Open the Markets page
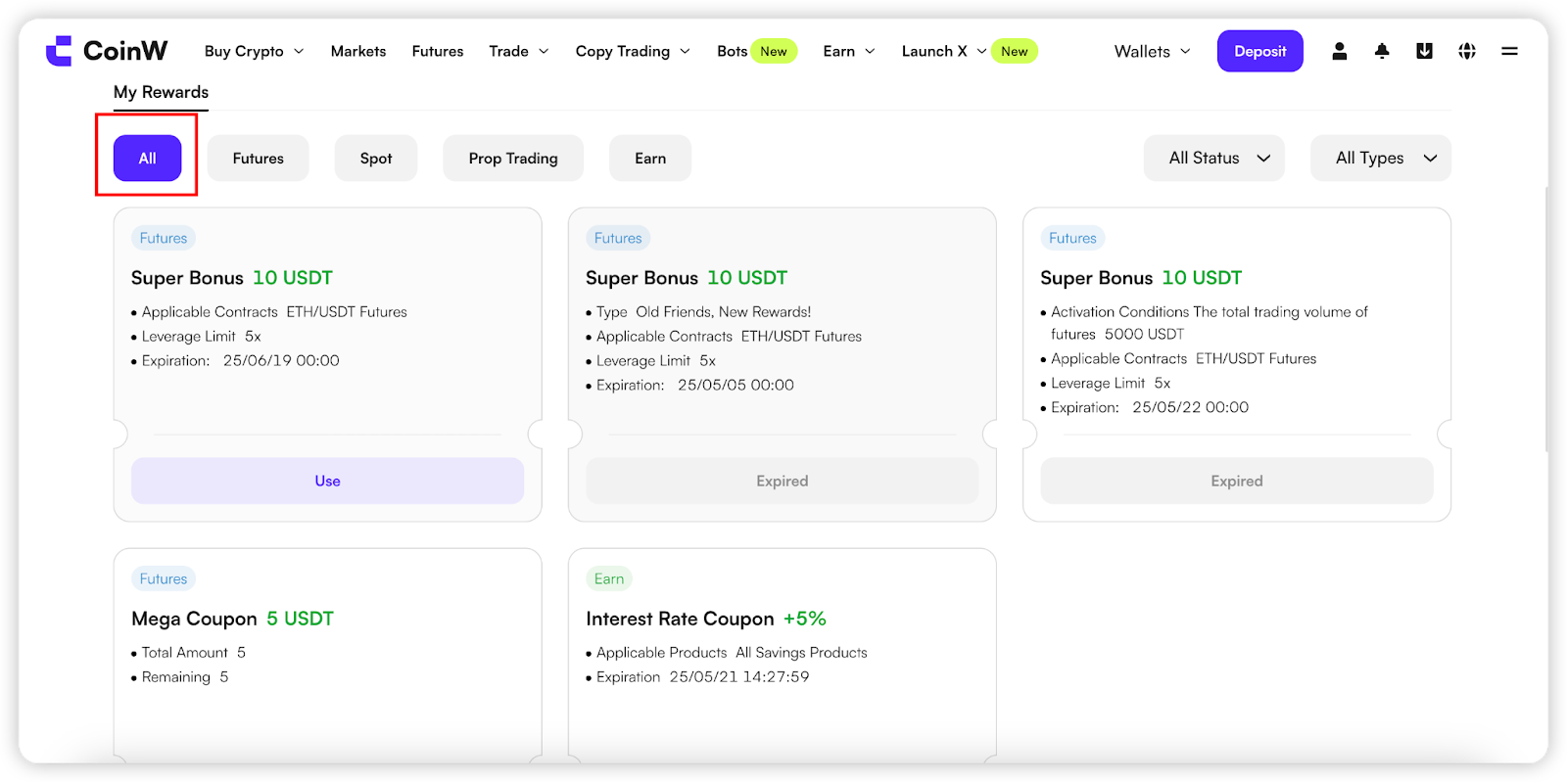Screen dimensions: 1567x782 click(x=358, y=51)
